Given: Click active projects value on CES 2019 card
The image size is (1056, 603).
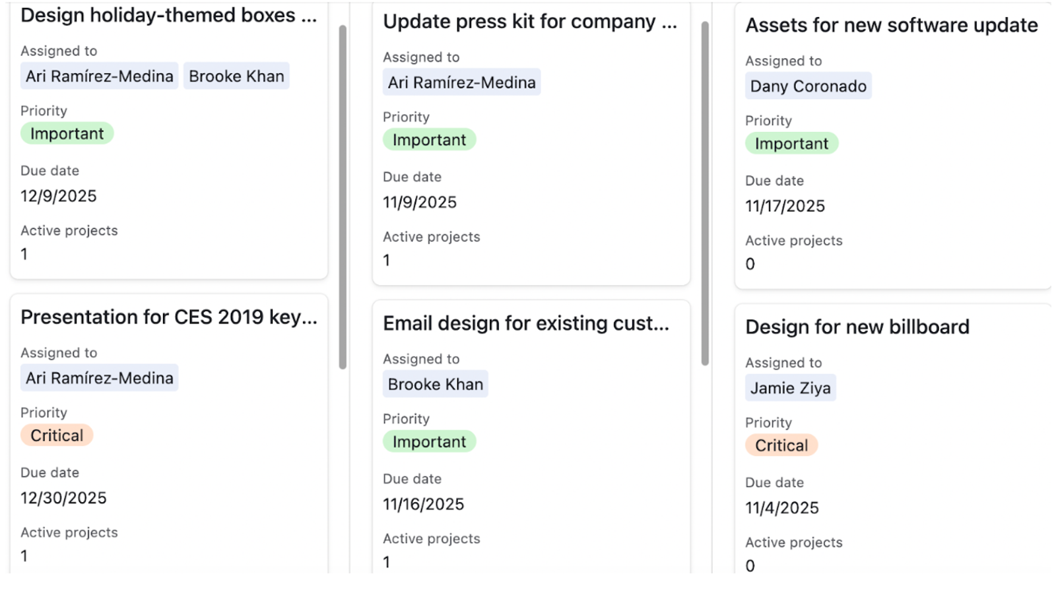Looking at the screenshot, I should 24,556.
